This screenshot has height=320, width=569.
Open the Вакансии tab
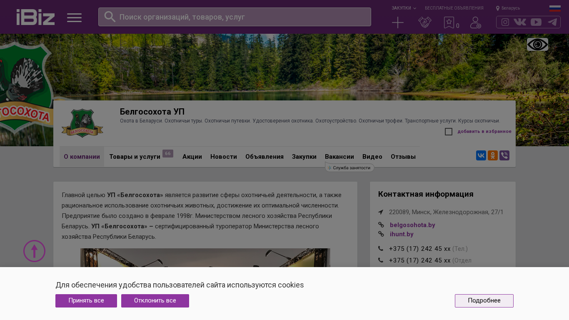point(339,157)
